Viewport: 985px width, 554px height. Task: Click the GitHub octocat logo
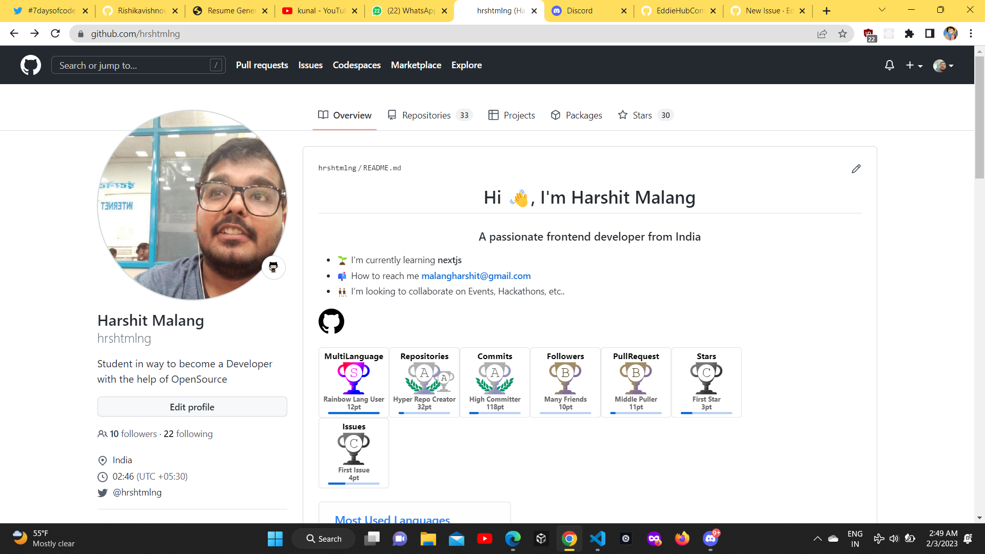31,65
